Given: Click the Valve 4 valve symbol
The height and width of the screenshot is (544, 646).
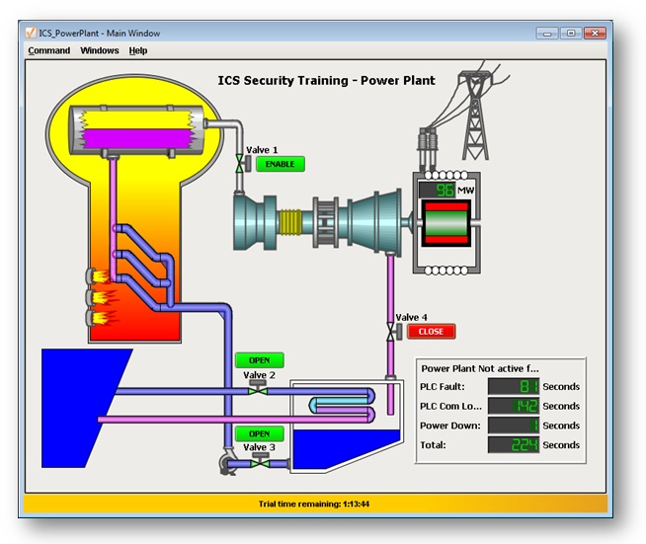Looking at the screenshot, I should 390,331.
